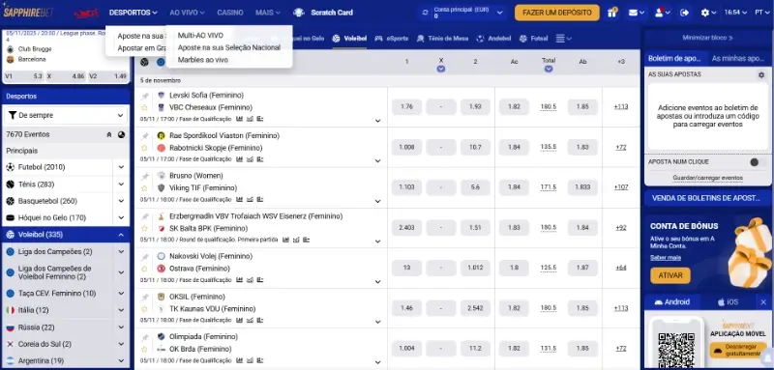The image size is (774, 370).
Task: Select Marbles ao vivo menu entry
Action: (x=203, y=60)
